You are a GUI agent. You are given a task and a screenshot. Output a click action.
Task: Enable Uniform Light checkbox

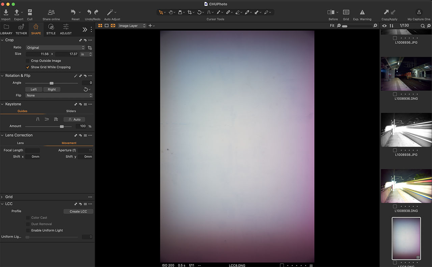[x=28, y=231]
